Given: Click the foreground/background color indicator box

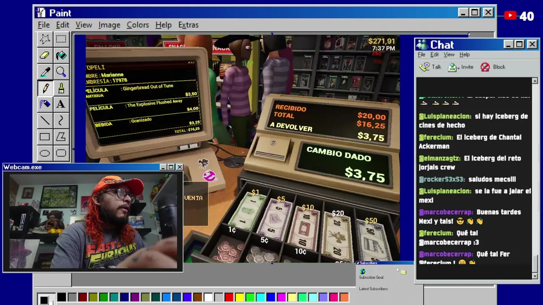Looking at the screenshot, I should 46,299.
